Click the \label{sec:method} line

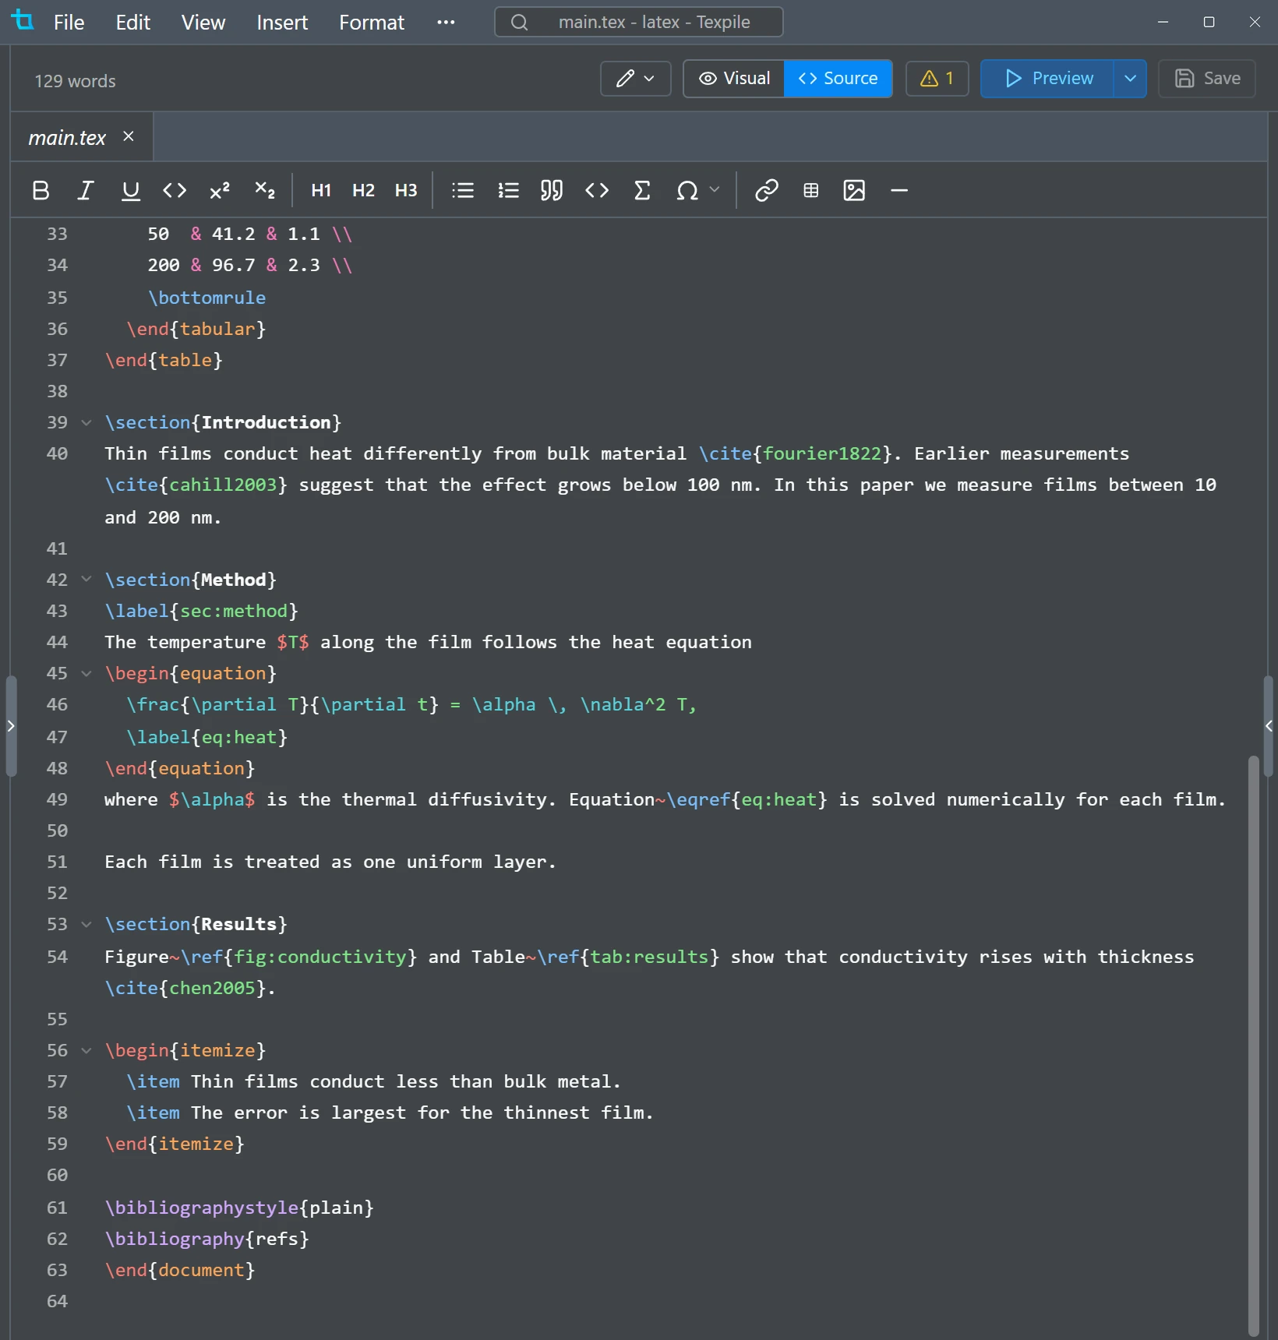(x=202, y=611)
